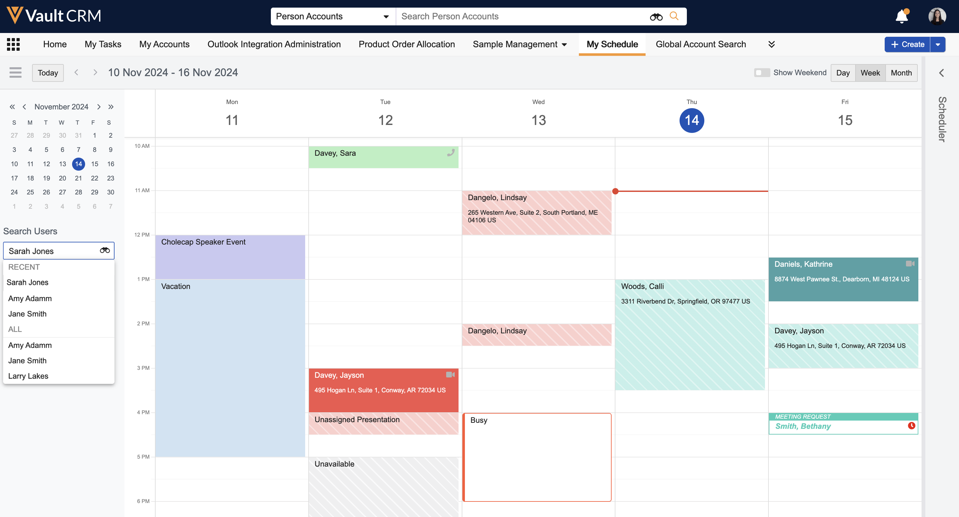Click the binoculars icon in Search Users field

(104, 250)
